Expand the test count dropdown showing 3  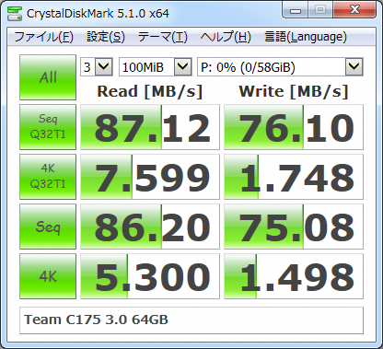97,67
